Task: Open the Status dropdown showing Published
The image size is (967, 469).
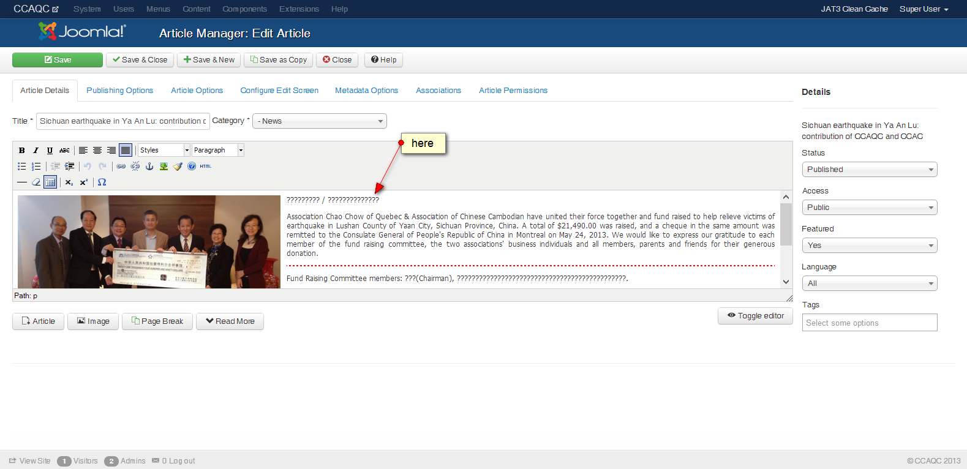Action: [870, 170]
